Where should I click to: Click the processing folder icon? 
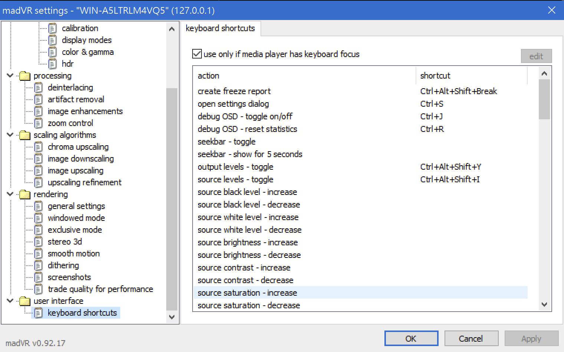click(24, 76)
